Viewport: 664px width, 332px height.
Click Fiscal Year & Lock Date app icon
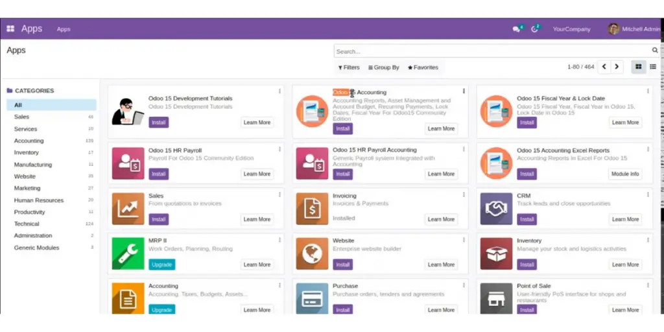pyautogui.click(x=496, y=111)
